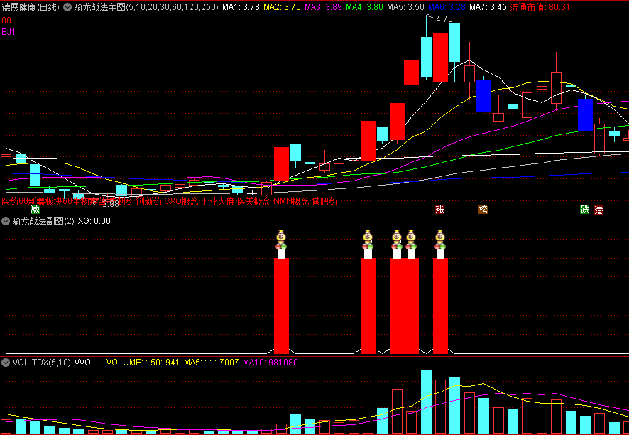629x435 pixels.
Task: Open dropdown beside VOL-TDX indicator title
Action: [6, 362]
